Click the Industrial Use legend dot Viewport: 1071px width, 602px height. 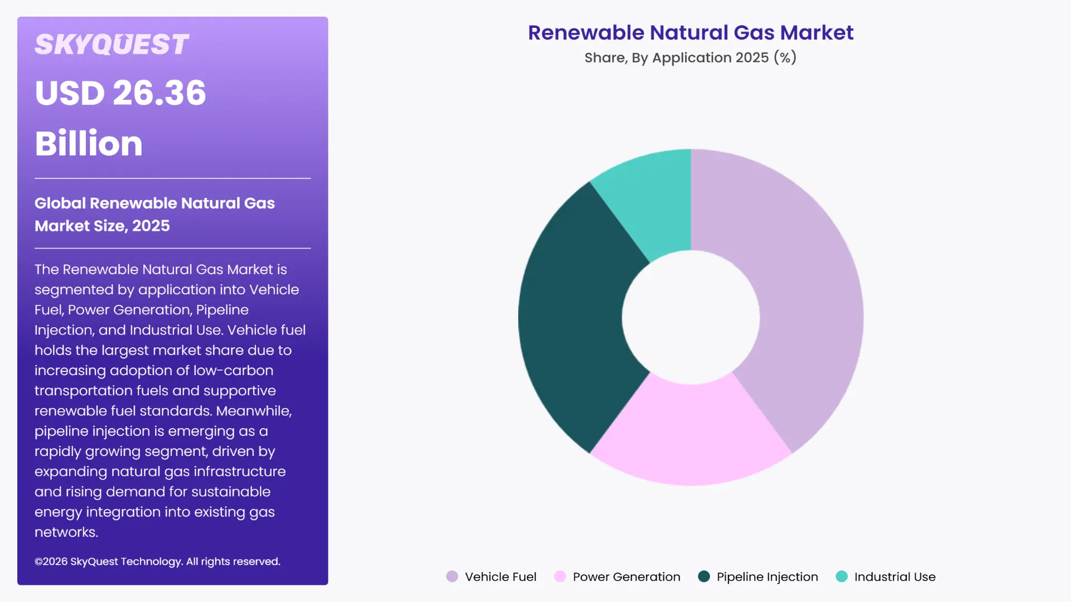[x=841, y=576]
